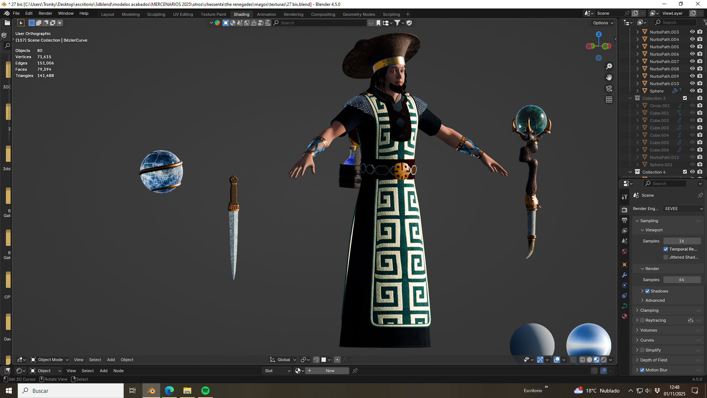
Task: Open the Output properties tab
Action: [625, 220]
